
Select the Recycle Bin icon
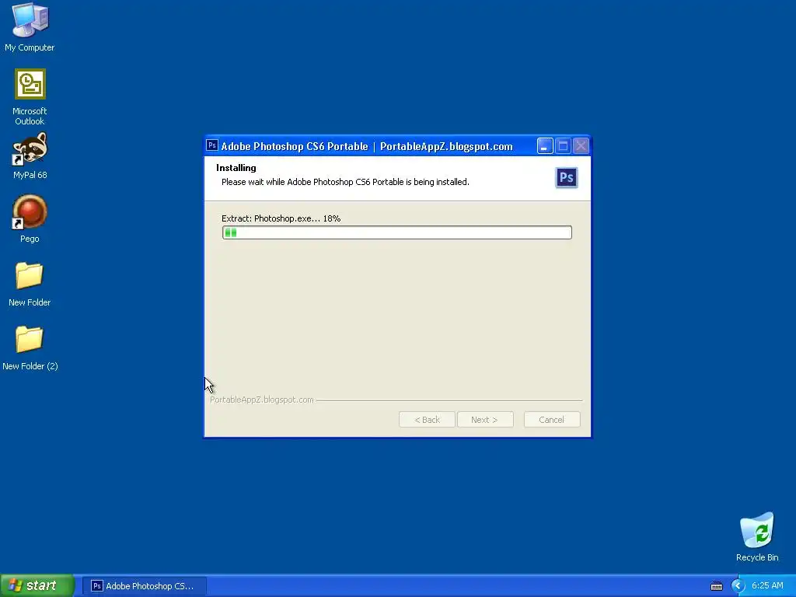coord(757,536)
